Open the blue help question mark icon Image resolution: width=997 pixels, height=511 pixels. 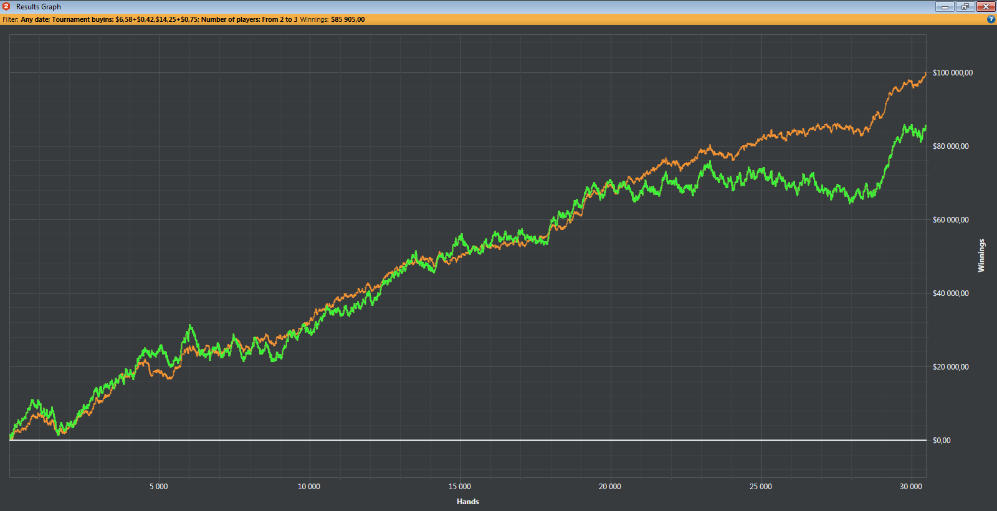pyautogui.click(x=991, y=19)
